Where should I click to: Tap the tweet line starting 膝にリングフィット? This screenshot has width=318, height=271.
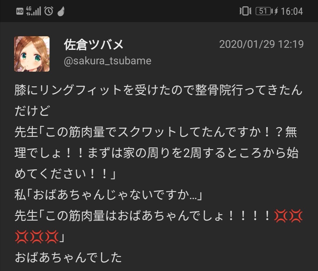coord(158,90)
